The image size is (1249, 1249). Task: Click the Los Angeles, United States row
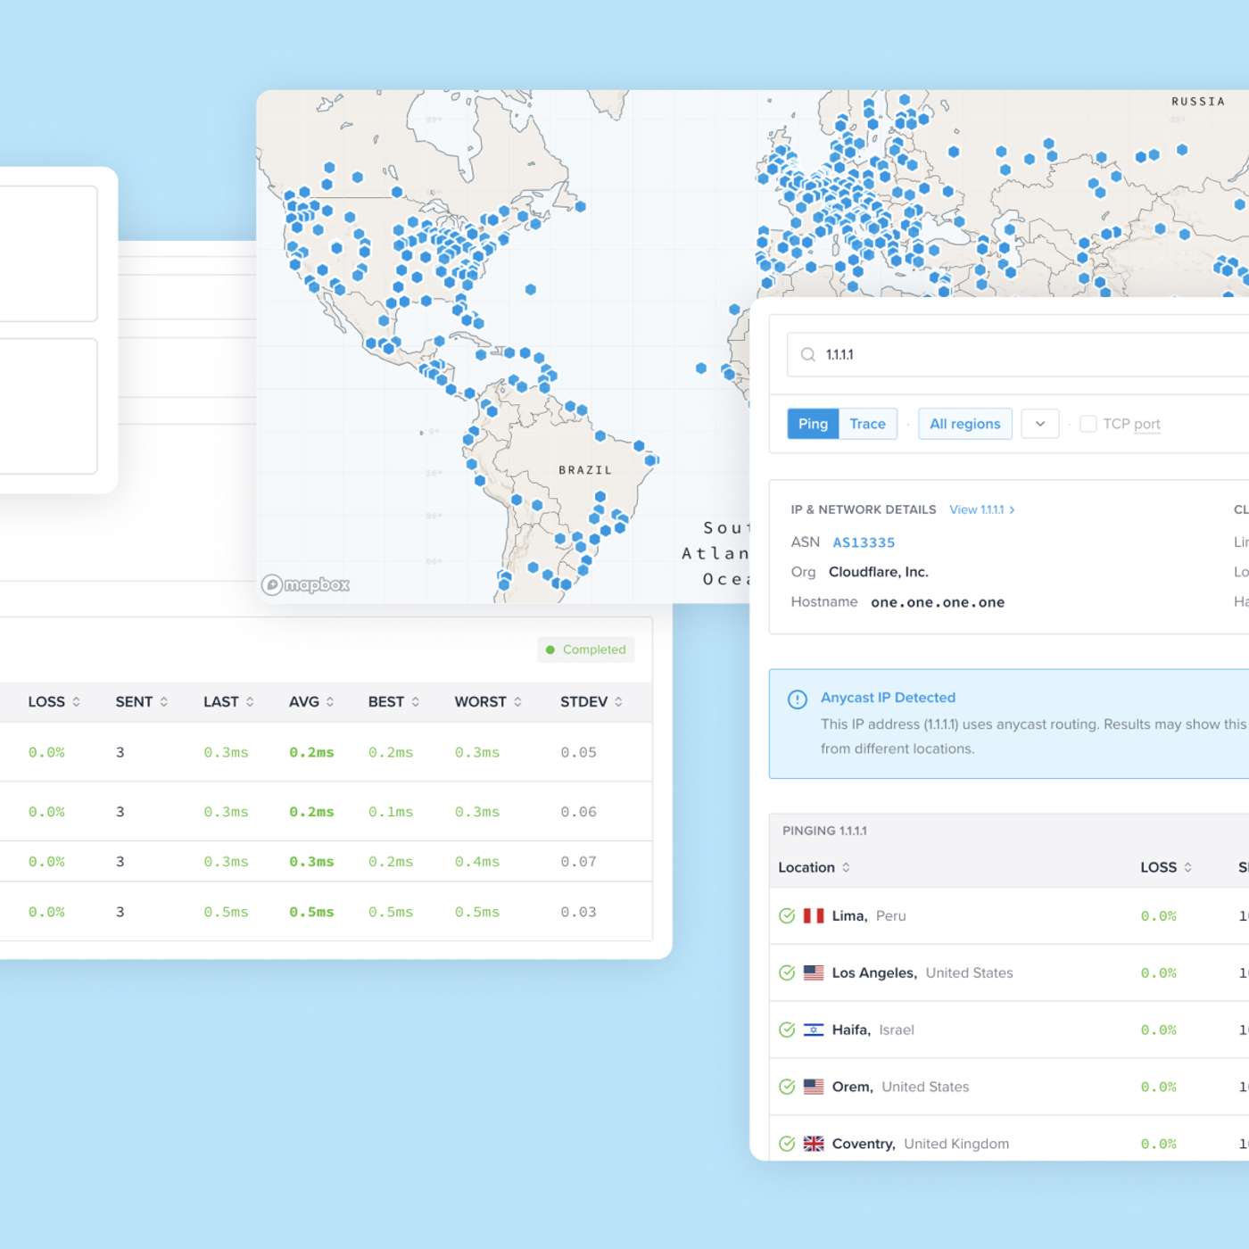tap(1009, 973)
